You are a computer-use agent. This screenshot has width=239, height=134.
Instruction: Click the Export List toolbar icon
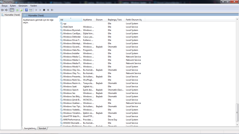point(21,10)
